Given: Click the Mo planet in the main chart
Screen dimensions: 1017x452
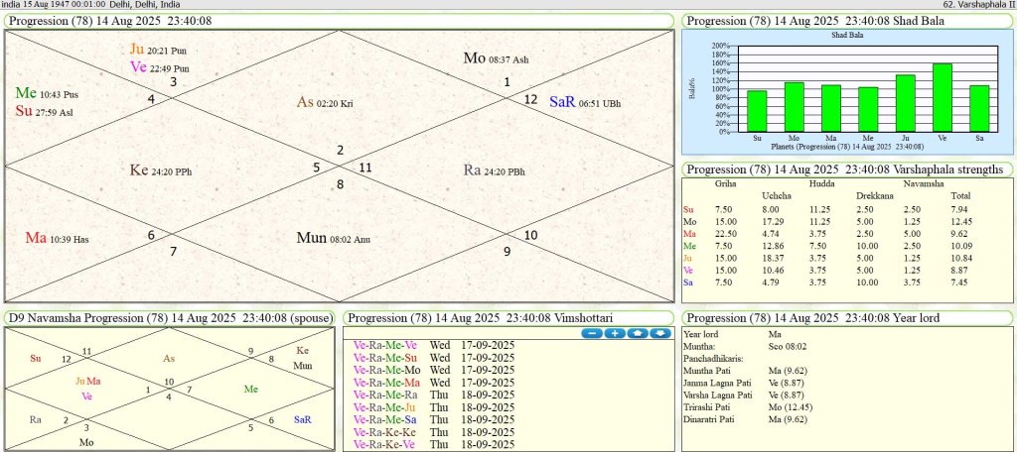Looking at the screenshot, I should tap(474, 57).
